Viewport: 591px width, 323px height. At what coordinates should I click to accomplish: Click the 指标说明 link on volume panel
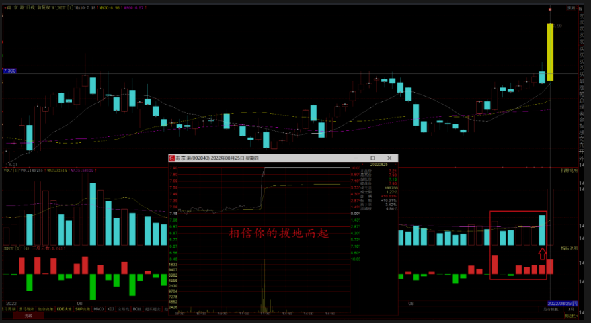[x=570, y=170]
